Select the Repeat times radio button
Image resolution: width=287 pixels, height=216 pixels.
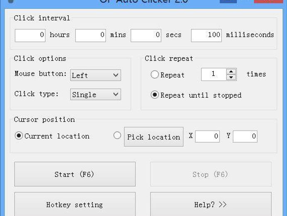pos(154,75)
